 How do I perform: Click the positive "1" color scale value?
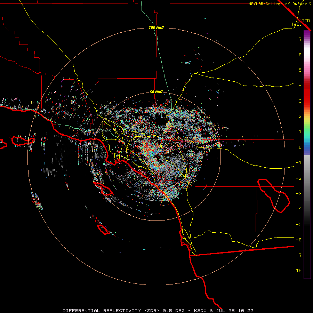pyautogui.click(x=300, y=132)
